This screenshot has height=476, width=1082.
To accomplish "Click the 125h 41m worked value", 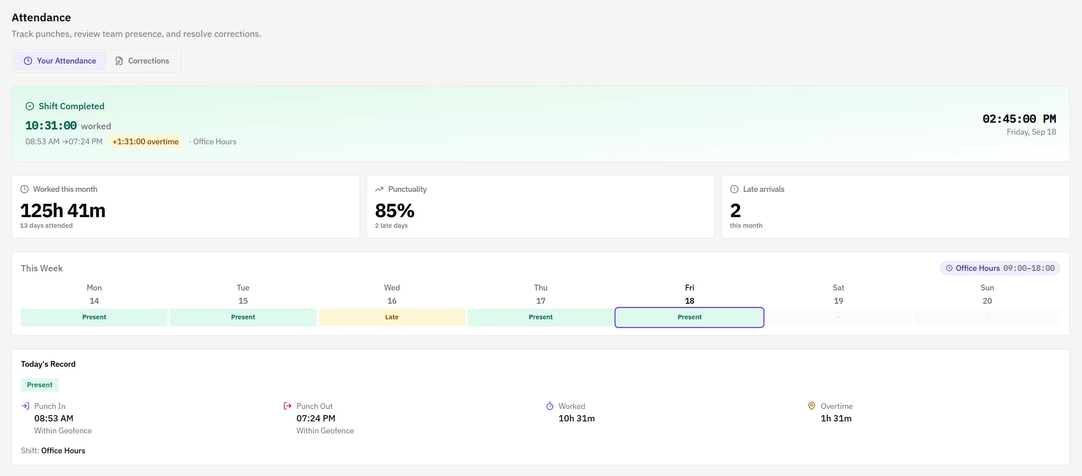I will coord(63,210).
